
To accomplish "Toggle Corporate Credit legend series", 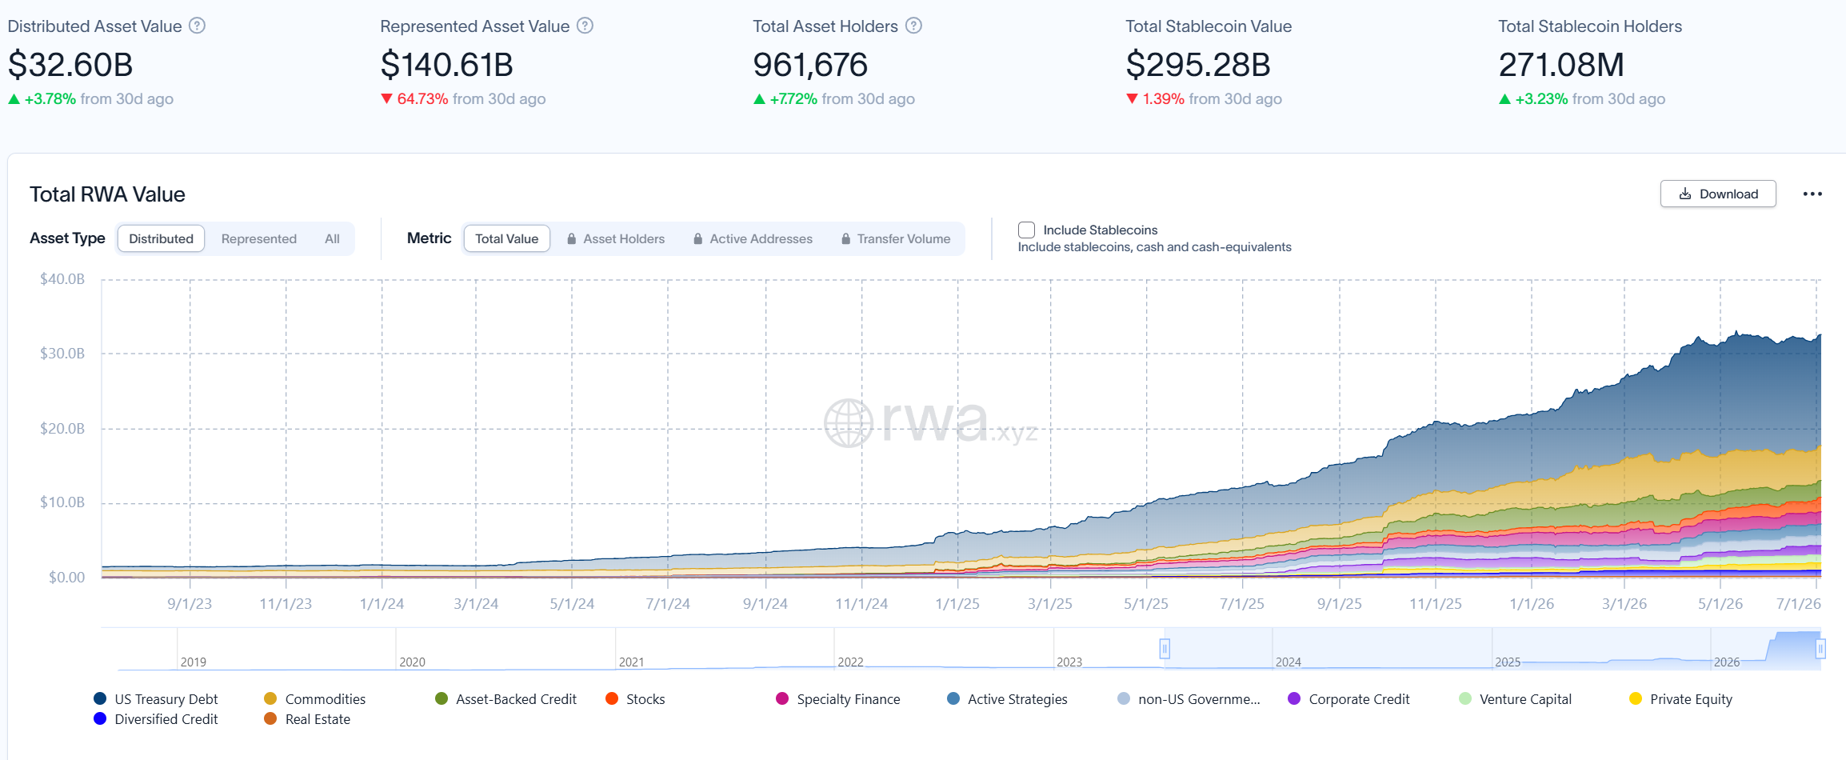I will pyautogui.click(x=1349, y=699).
